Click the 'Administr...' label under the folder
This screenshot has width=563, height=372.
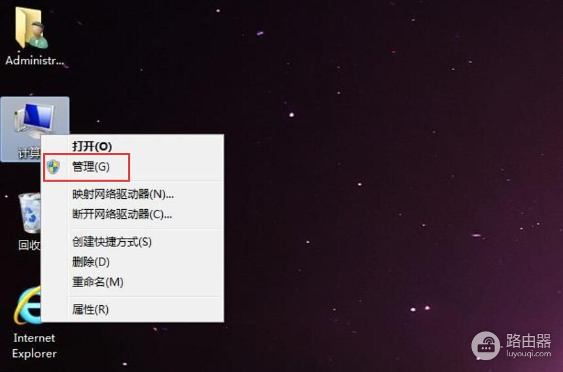(x=35, y=60)
